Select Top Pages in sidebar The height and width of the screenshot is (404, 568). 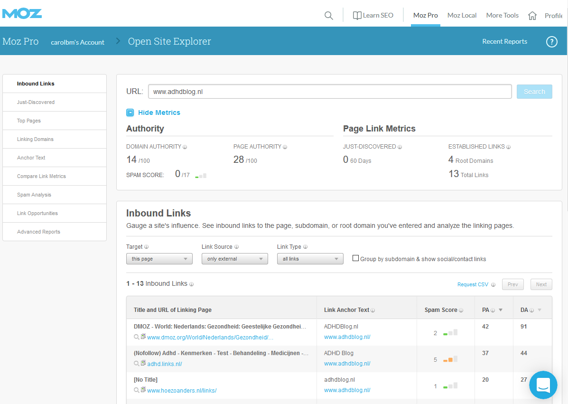[55, 121]
